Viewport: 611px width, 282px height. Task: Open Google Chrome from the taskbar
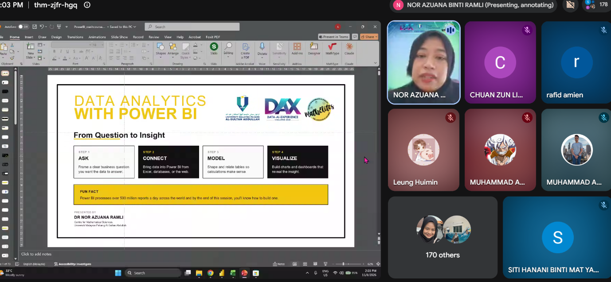[x=210, y=273]
